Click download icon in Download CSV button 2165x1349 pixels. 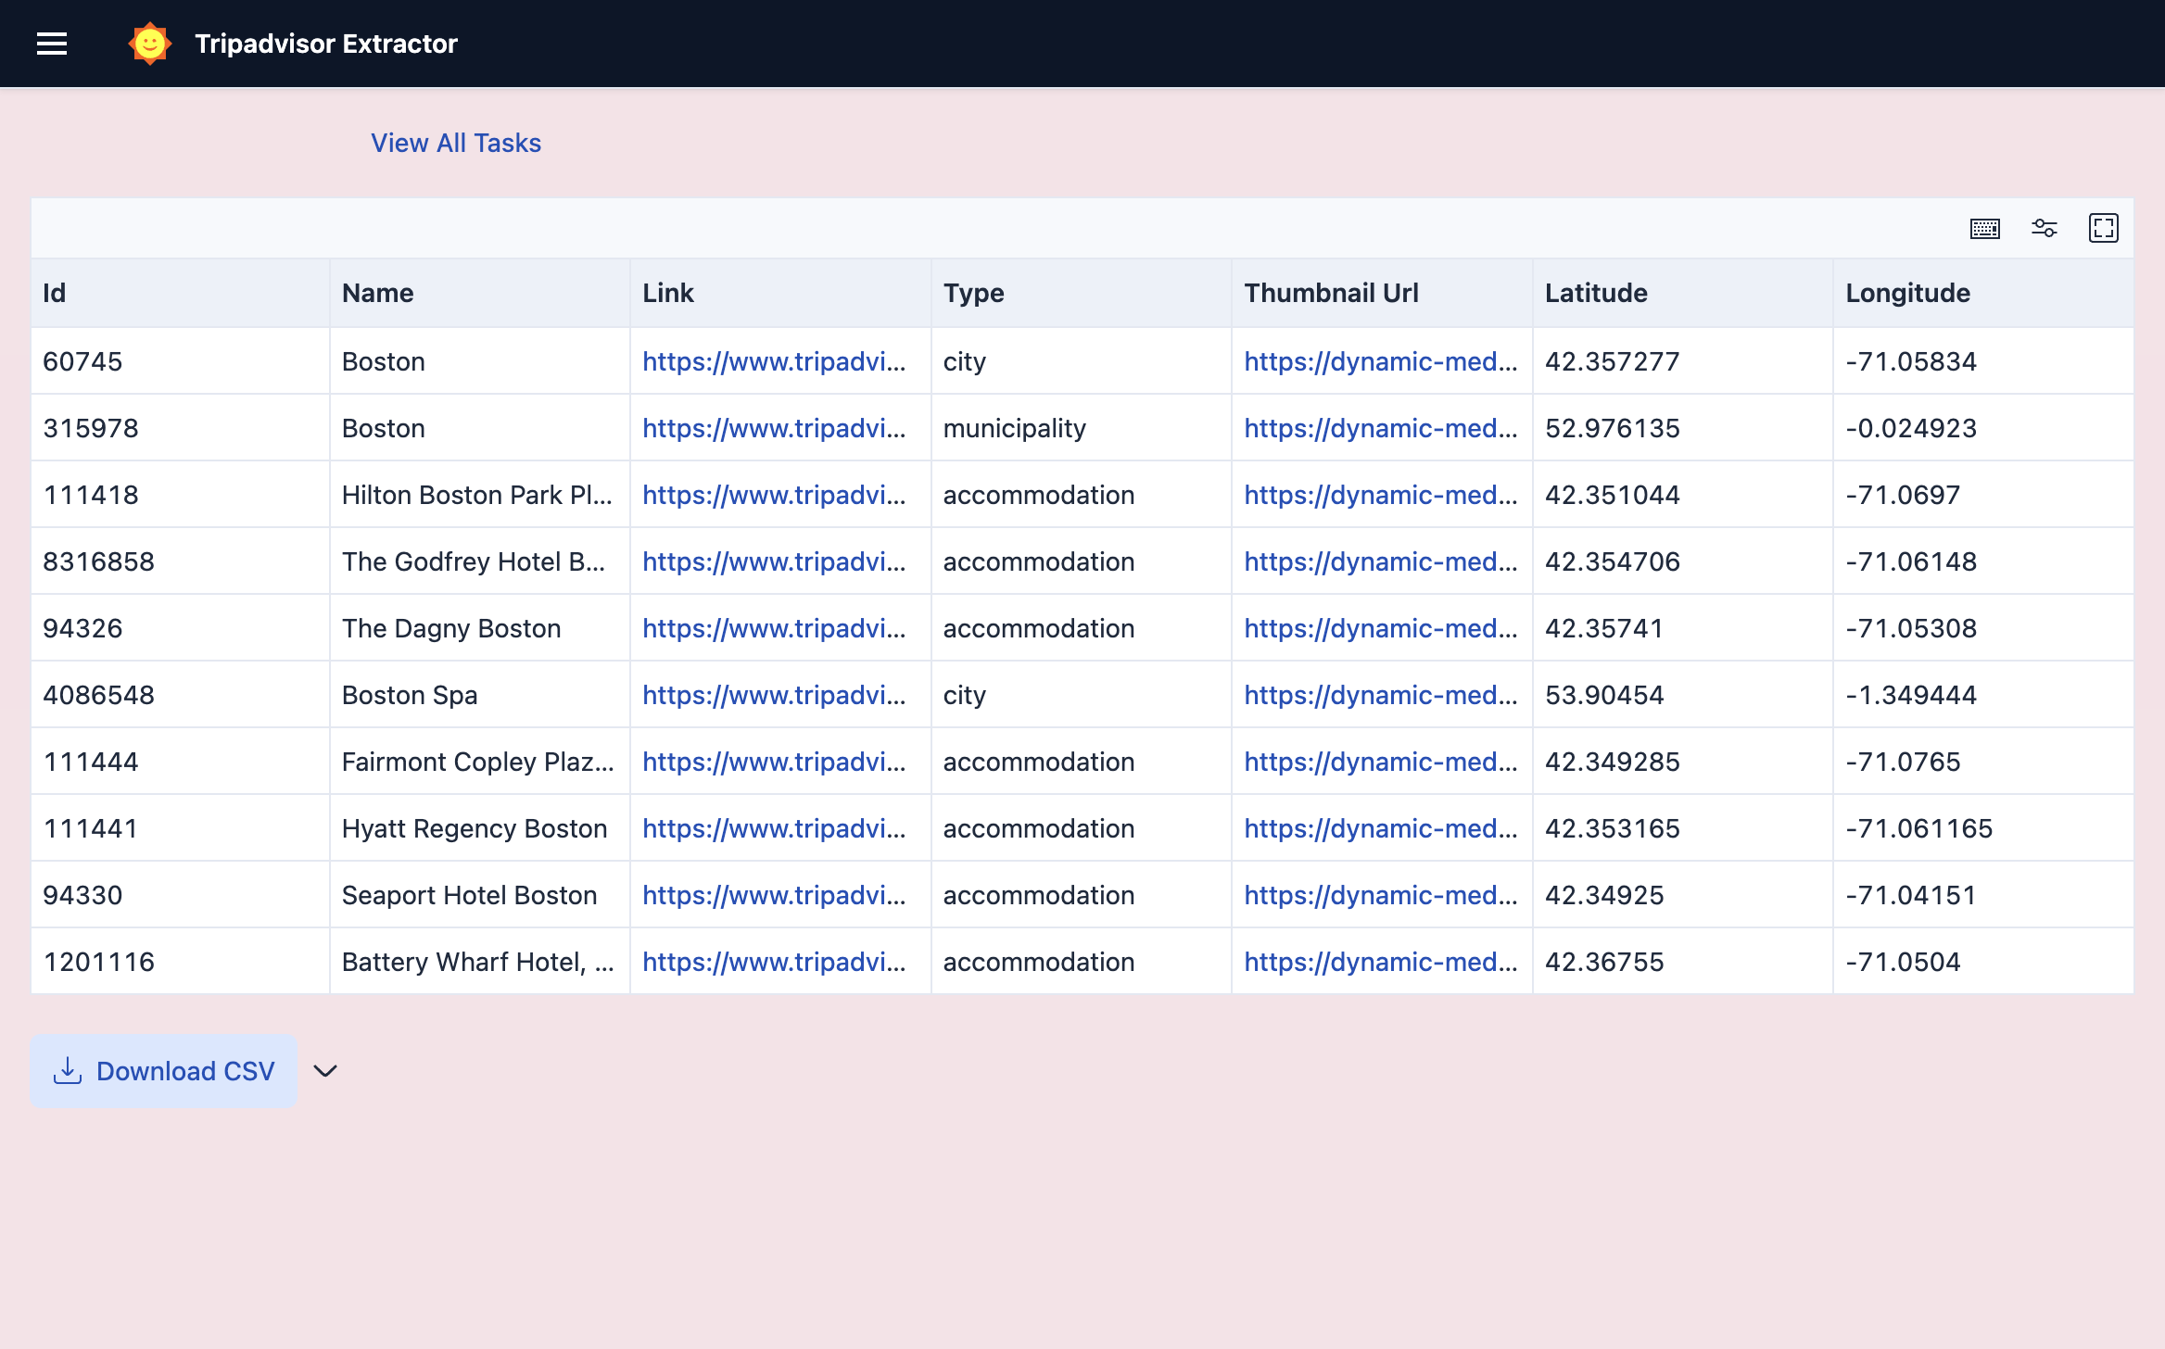coord(68,1071)
